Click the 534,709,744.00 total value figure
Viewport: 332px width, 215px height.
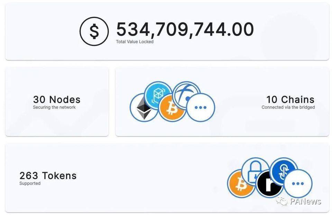[x=185, y=29]
